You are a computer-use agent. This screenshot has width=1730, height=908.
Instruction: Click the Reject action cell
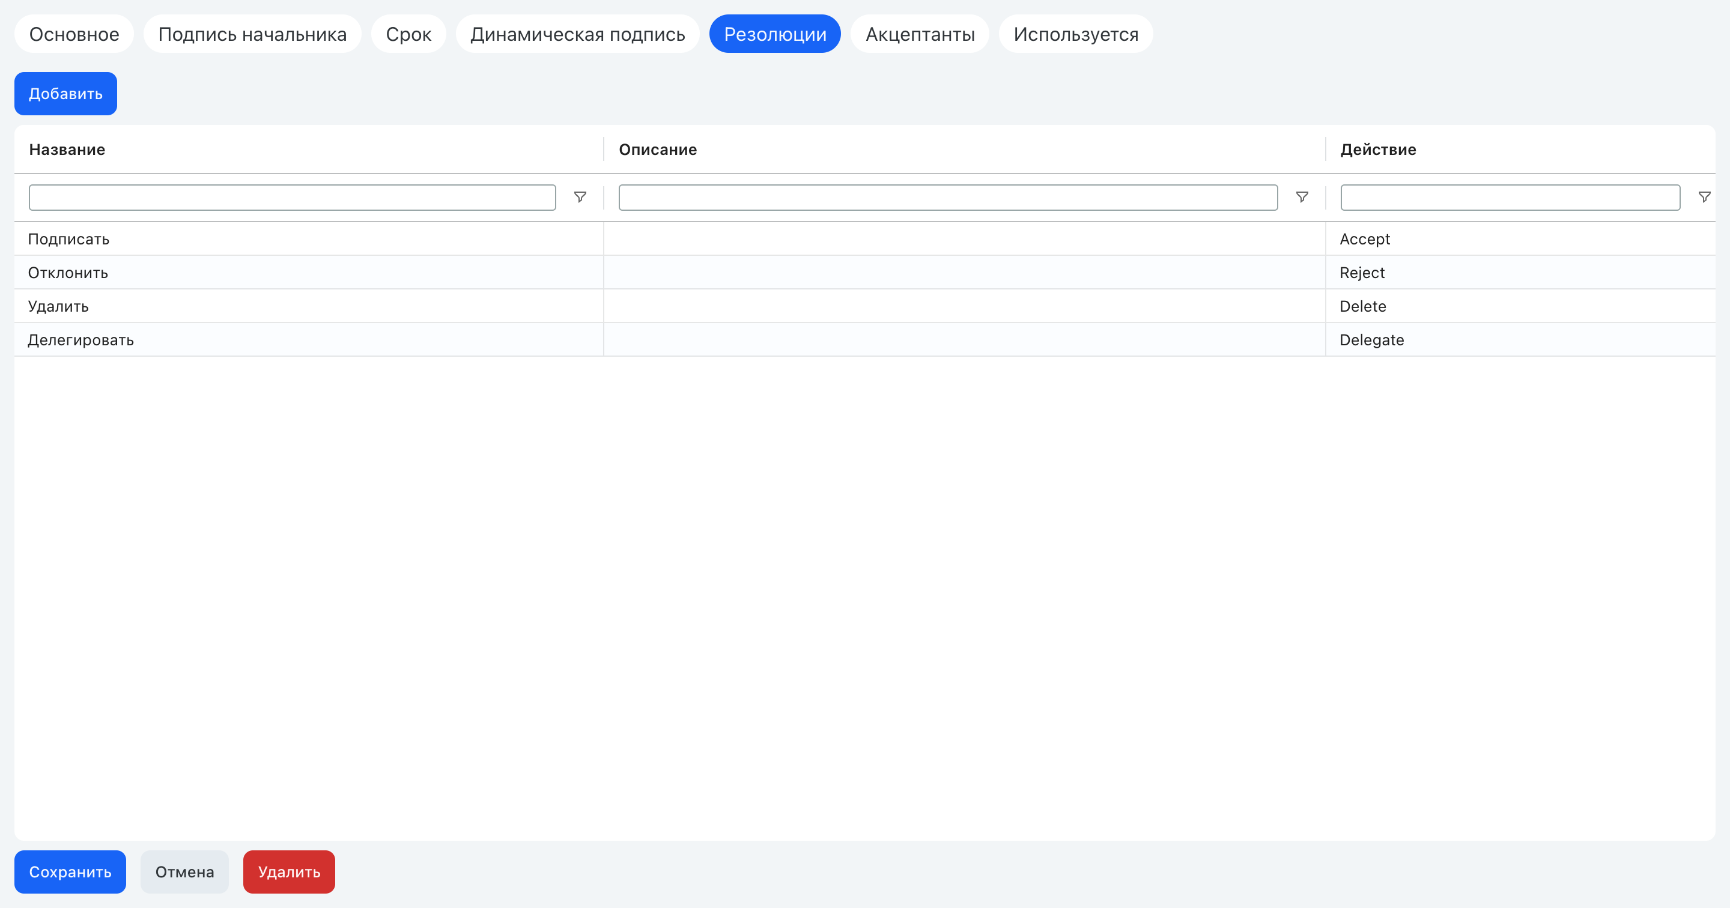click(x=1520, y=273)
